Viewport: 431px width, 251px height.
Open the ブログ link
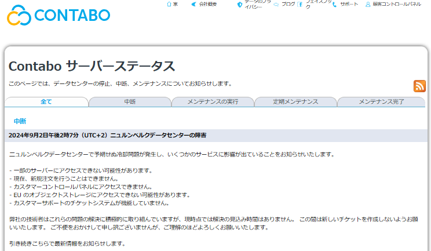tap(288, 4)
